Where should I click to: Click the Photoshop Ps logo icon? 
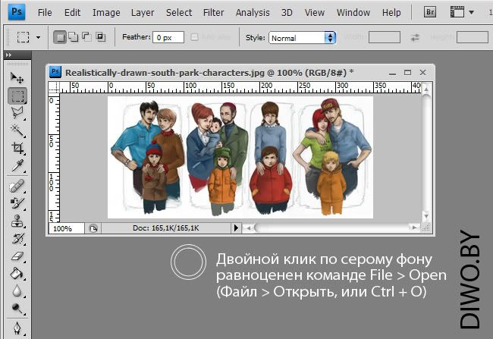pyautogui.click(x=17, y=12)
